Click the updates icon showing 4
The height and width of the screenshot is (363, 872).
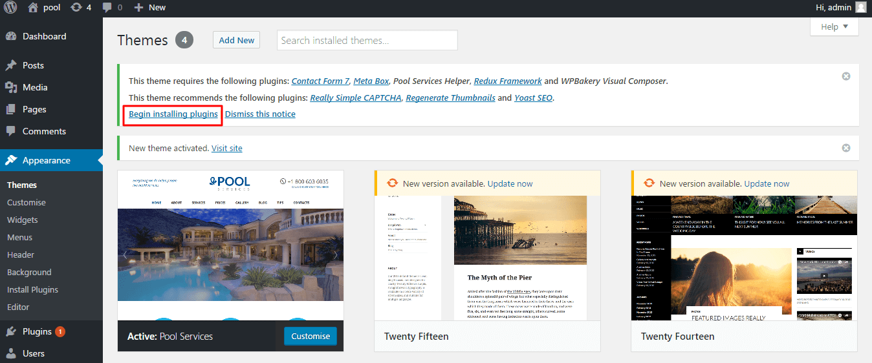point(81,7)
